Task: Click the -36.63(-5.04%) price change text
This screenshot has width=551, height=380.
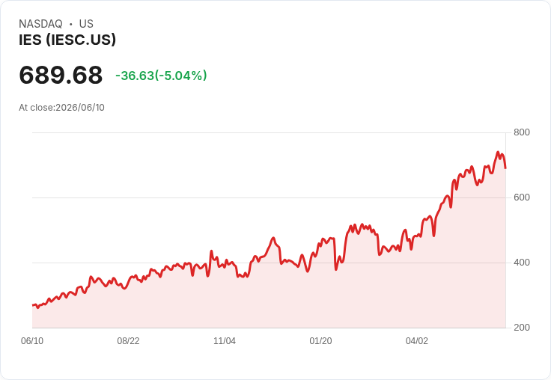Action: point(161,76)
